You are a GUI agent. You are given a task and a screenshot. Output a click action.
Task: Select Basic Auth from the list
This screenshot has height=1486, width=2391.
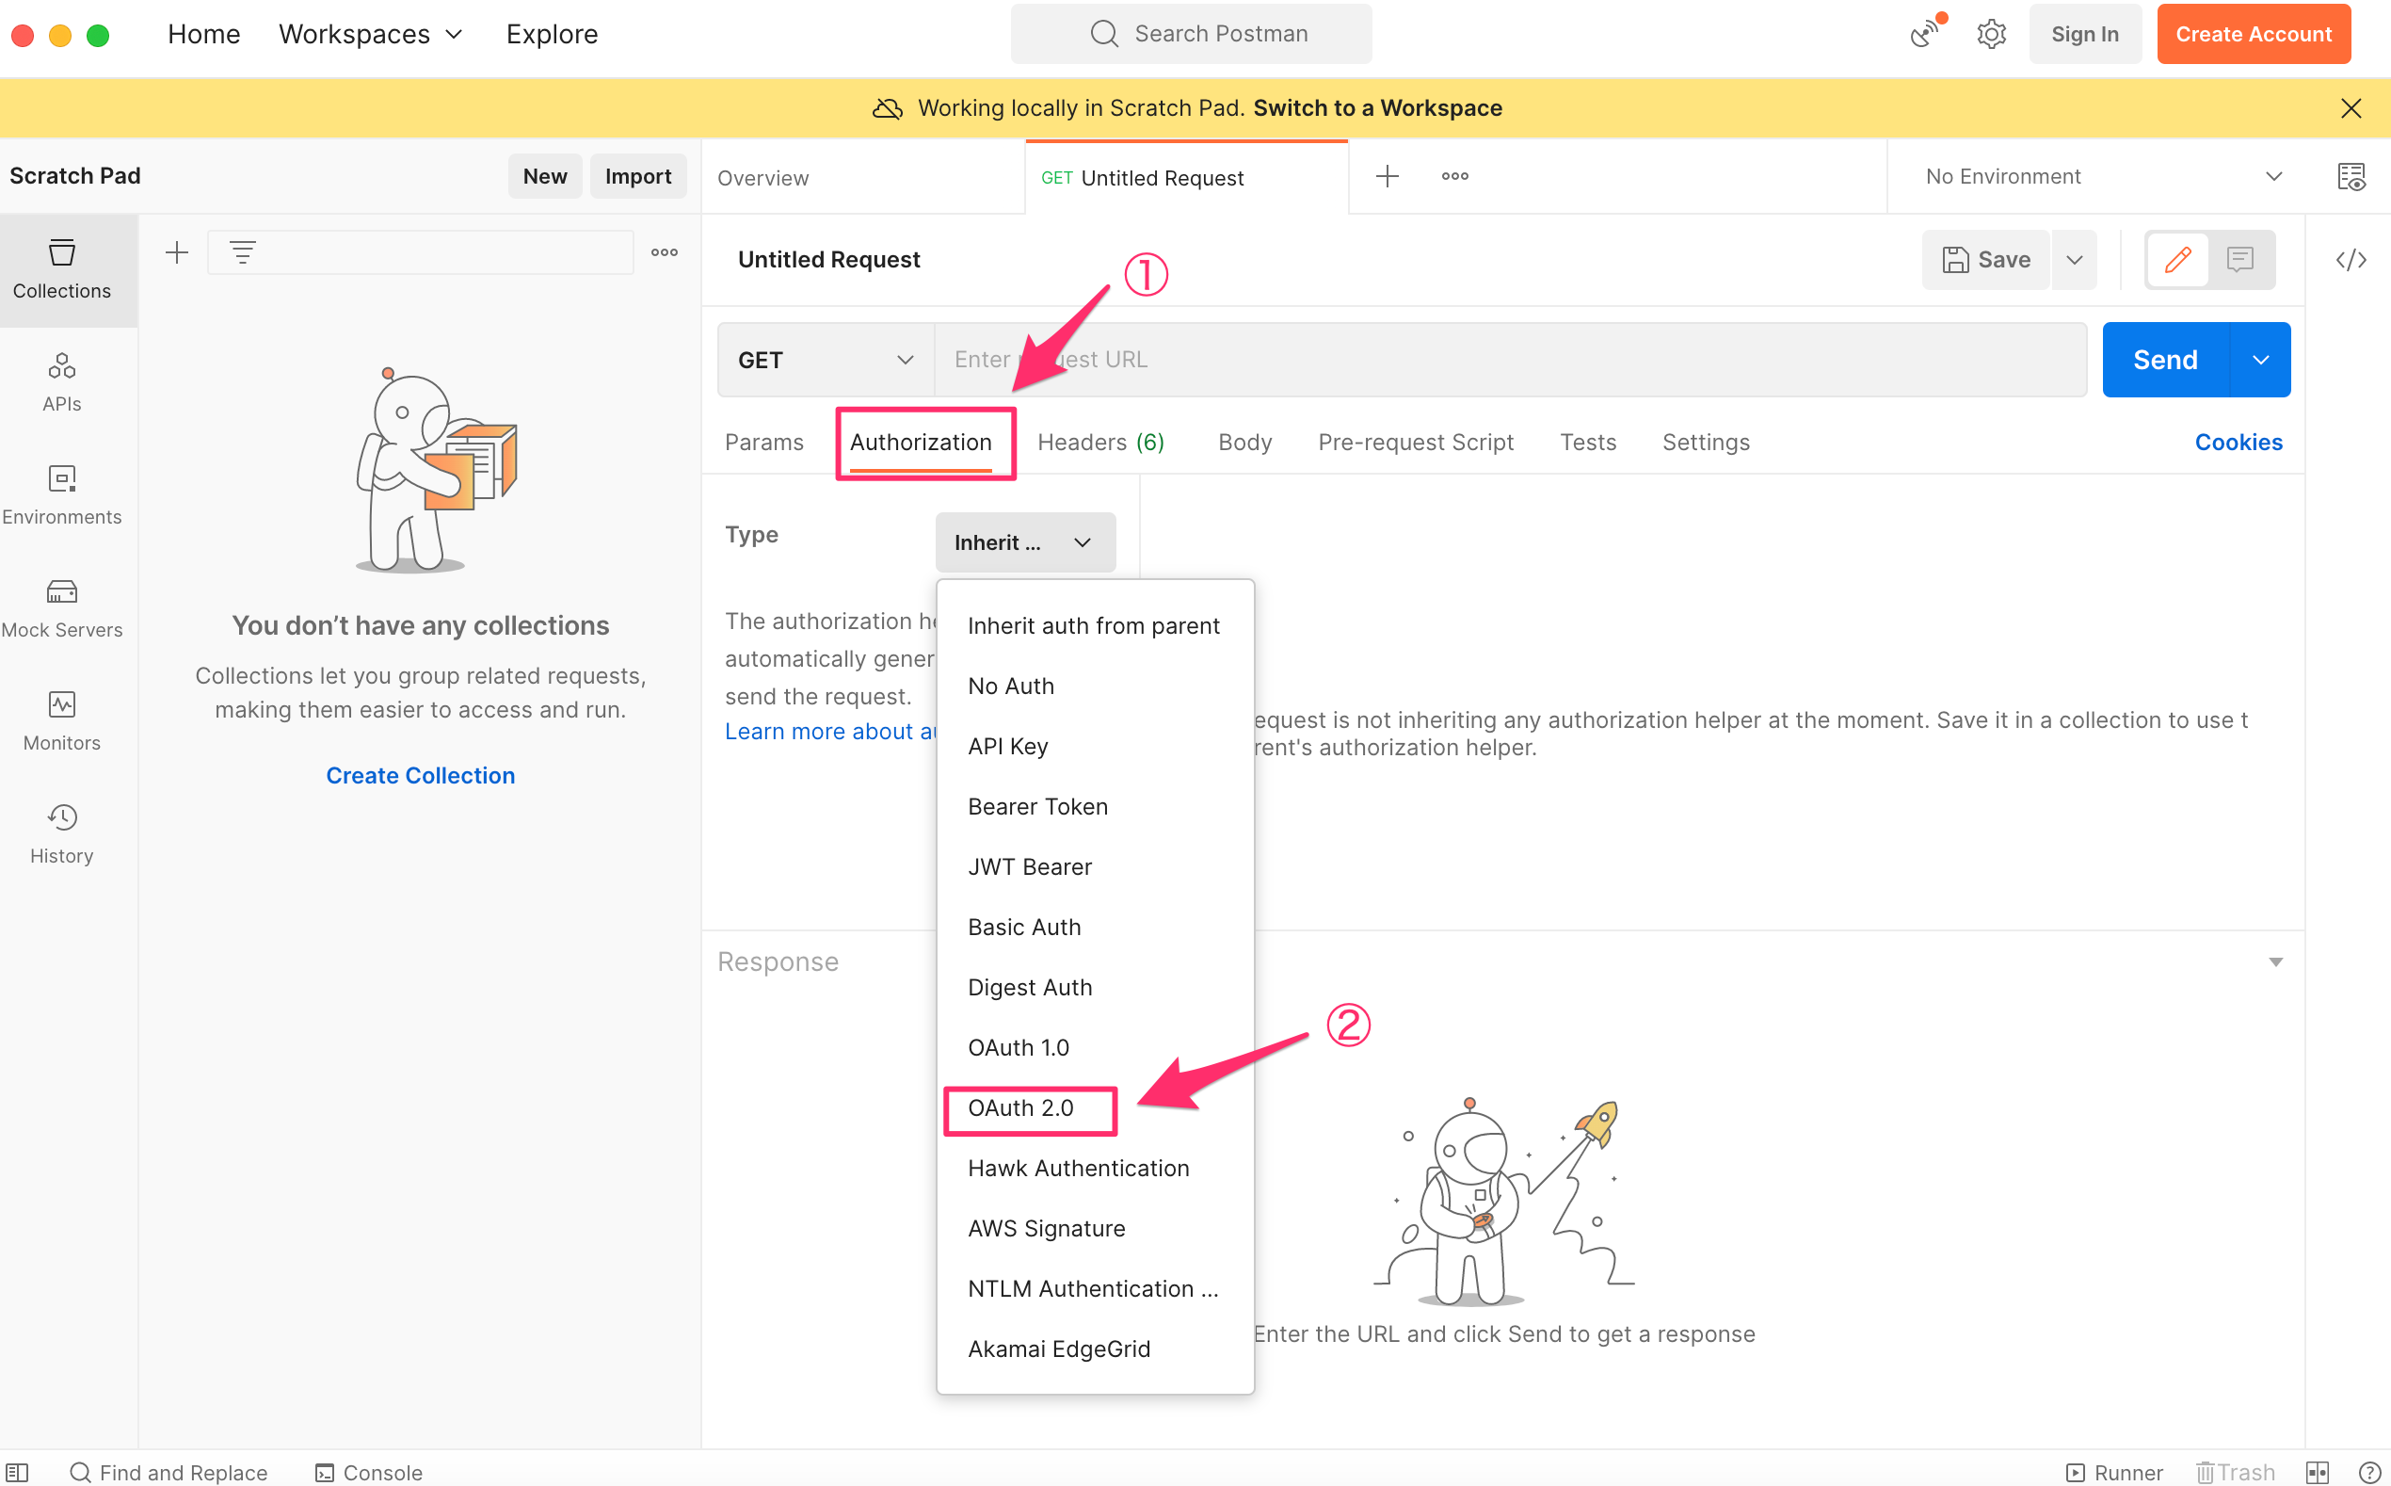(1096, 927)
